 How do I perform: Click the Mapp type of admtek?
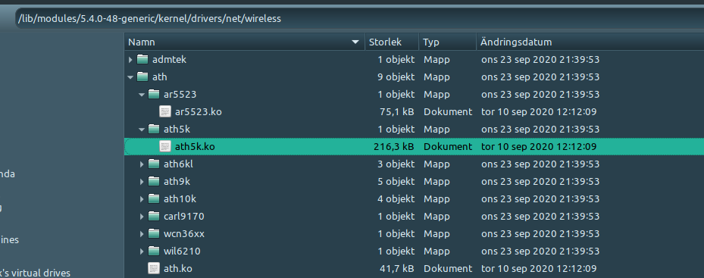pos(436,59)
